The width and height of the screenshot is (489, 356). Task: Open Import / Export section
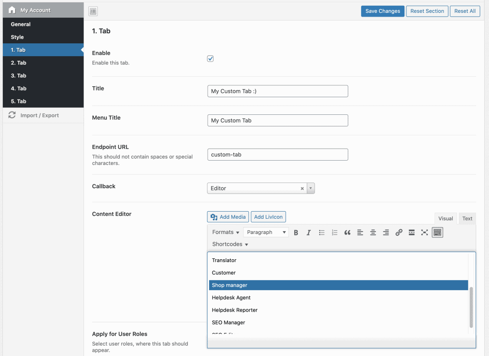tap(43, 115)
